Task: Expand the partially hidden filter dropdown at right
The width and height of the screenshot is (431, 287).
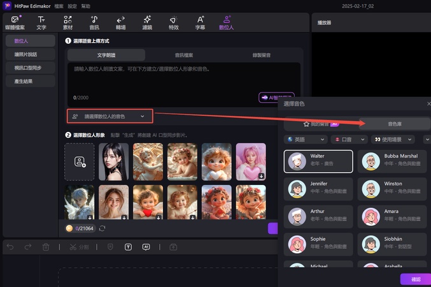Action: click(427, 140)
